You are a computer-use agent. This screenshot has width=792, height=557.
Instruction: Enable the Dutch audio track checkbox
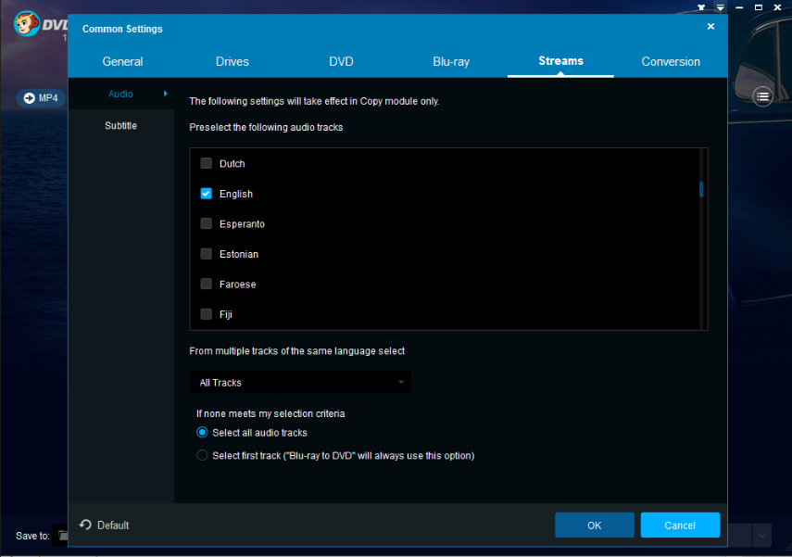tap(207, 163)
